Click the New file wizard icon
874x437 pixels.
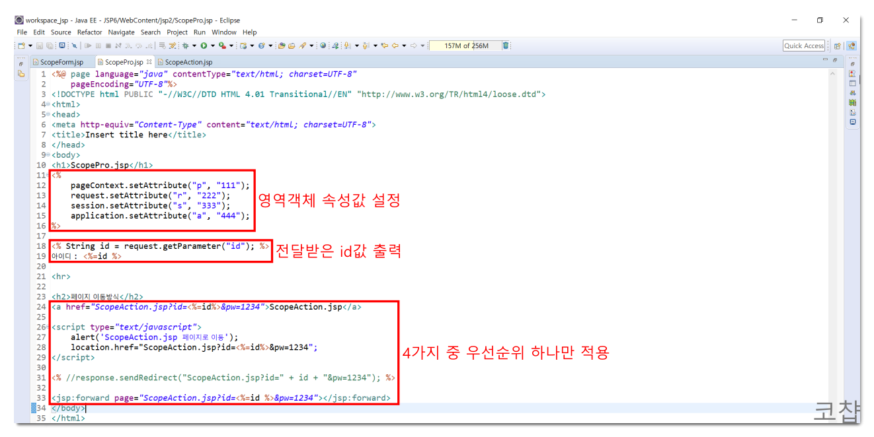coord(21,46)
